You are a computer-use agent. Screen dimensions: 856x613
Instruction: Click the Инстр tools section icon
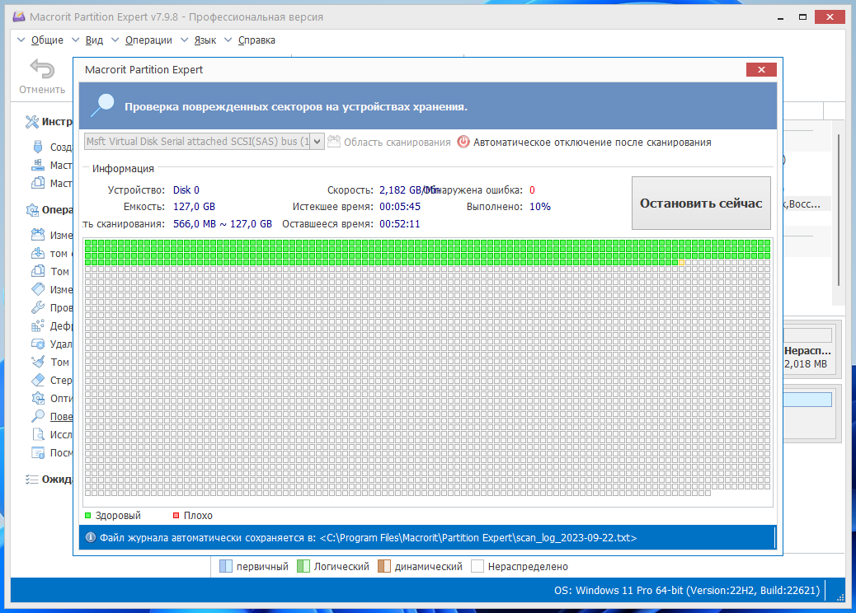pyautogui.click(x=31, y=122)
